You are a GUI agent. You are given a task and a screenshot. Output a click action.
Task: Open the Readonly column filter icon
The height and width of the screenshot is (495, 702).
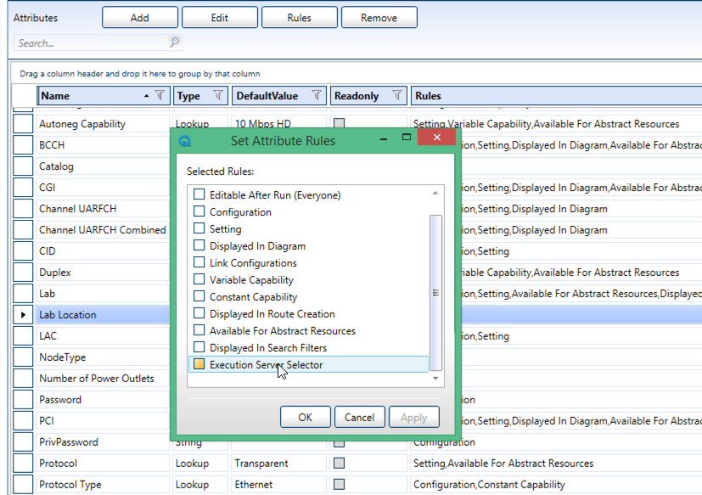(396, 96)
